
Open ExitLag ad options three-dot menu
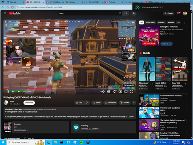click(x=186, y=27)
